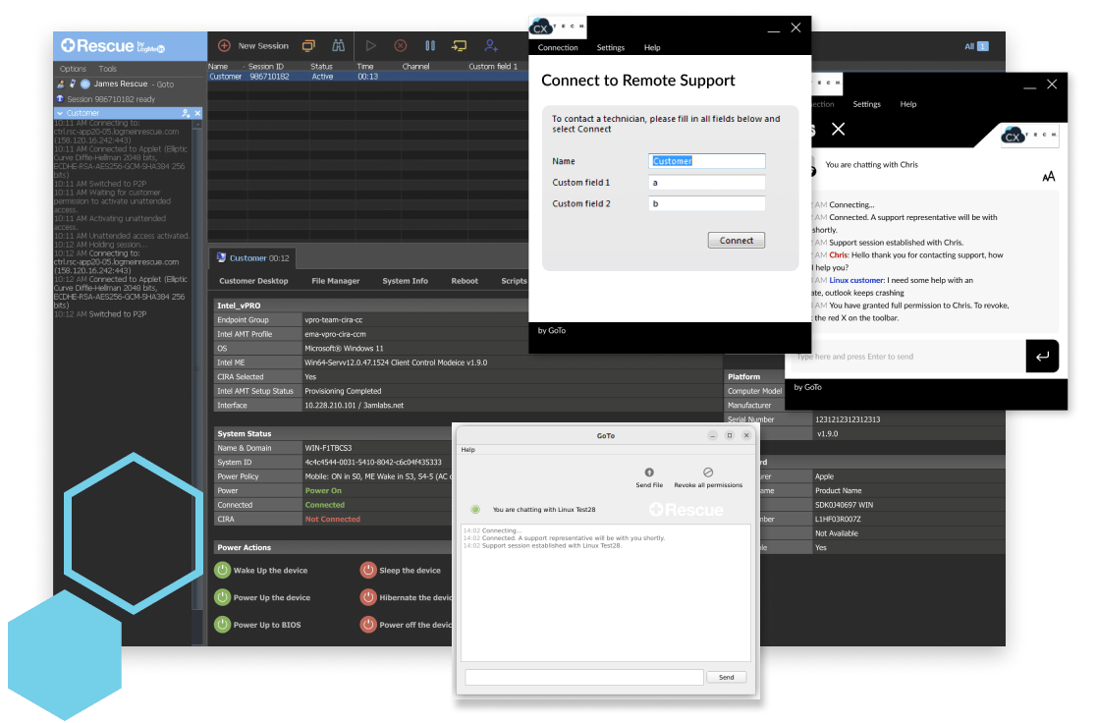
Task: Click the invite technician icon
Action: click(x=488, y=45)
